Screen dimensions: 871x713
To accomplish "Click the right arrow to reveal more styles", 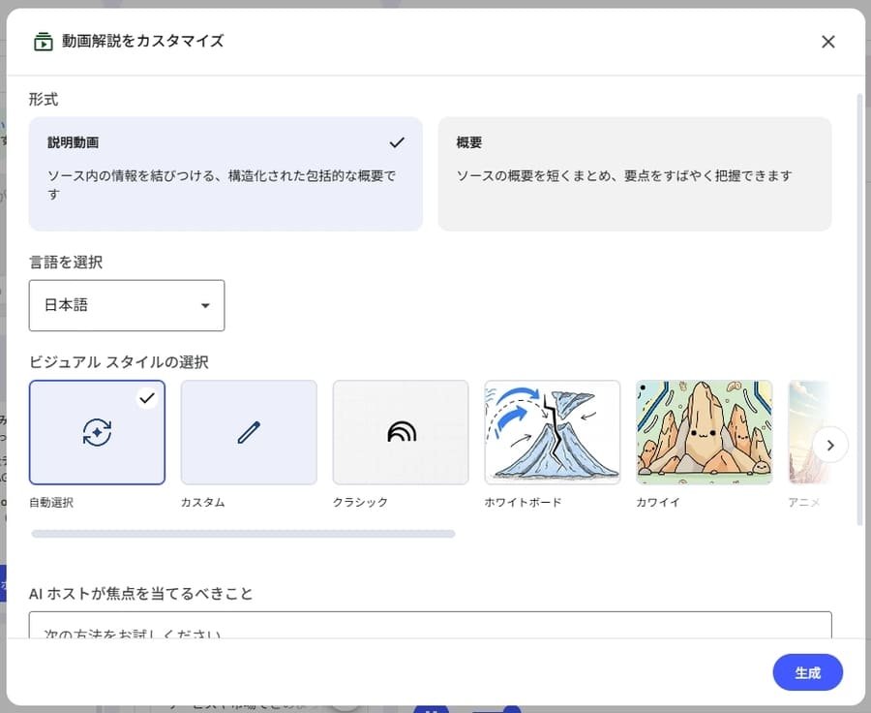I will click(830, 445).
